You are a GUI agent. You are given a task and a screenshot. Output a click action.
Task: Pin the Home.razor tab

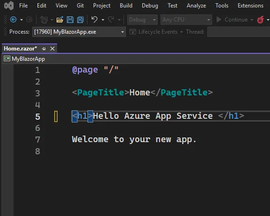44,49
